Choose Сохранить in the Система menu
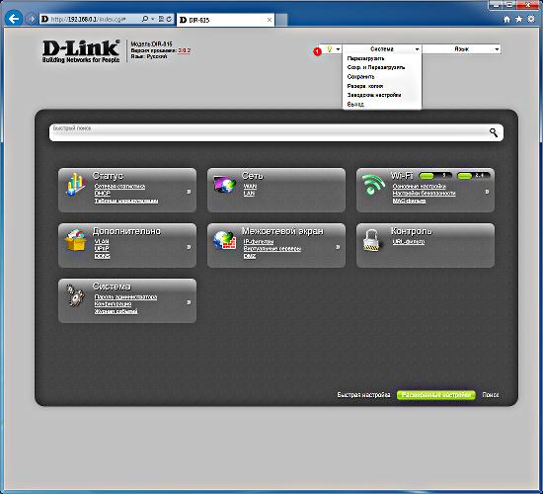The height and width of the screenshot is (494, 543). pyautogui.click(x=360, y=77)
